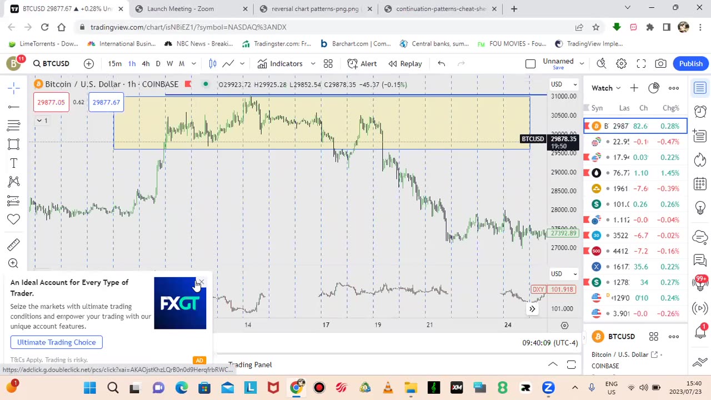This screenshot has width=711, height=400.
Task: Open the streams broadcast sidebar icon
Action: click(x=700, y=308)
